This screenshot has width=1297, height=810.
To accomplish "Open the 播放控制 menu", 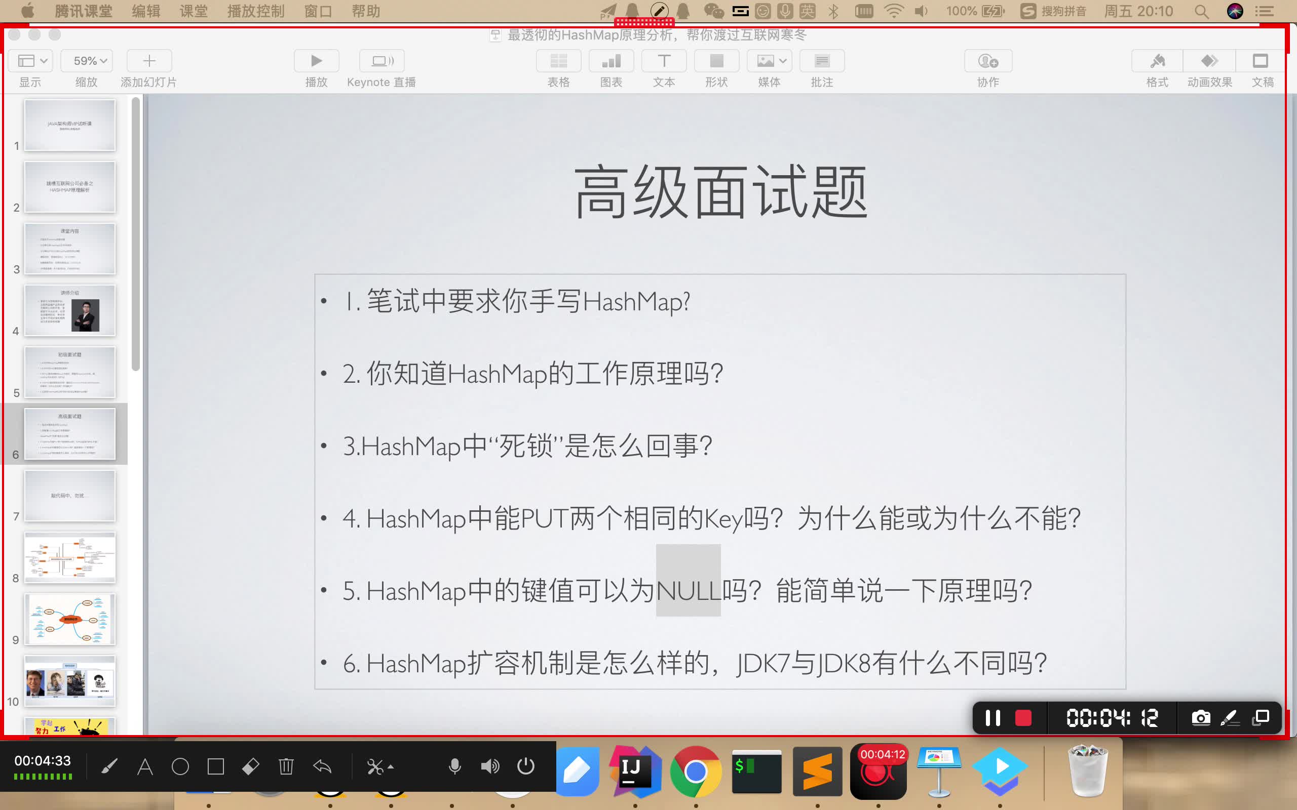I will click(256, 11).
